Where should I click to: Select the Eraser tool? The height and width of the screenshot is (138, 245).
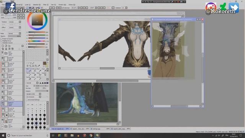[34, 74]
